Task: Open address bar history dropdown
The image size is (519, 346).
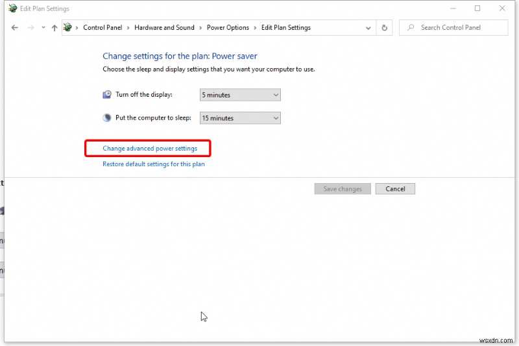Action: coord(368,28)
